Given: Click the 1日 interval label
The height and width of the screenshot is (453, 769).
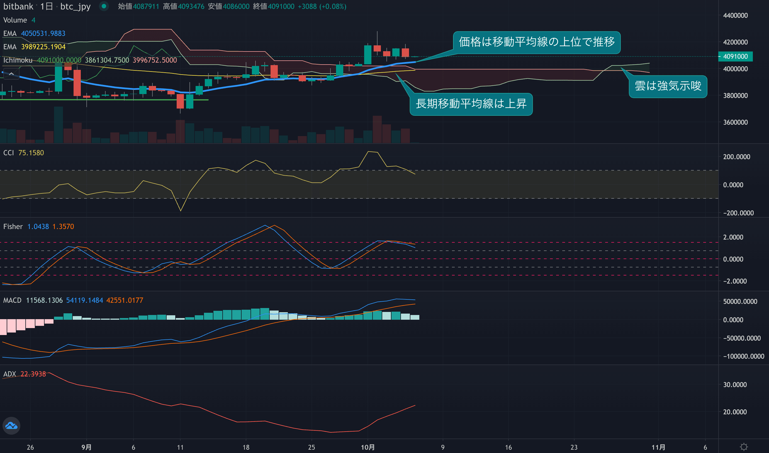Looking at the screenshot, I should pos(47,6).
